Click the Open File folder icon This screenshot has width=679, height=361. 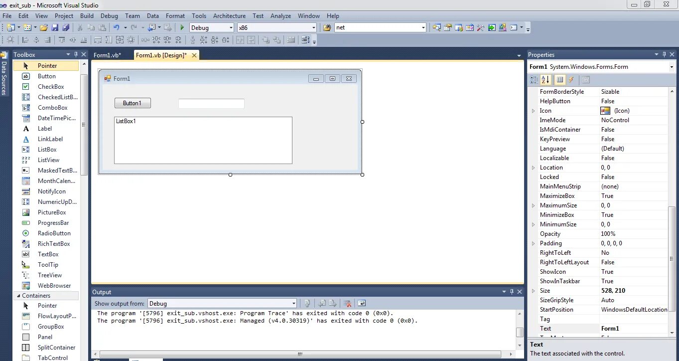pyautogui.click(x=43, y=27)
